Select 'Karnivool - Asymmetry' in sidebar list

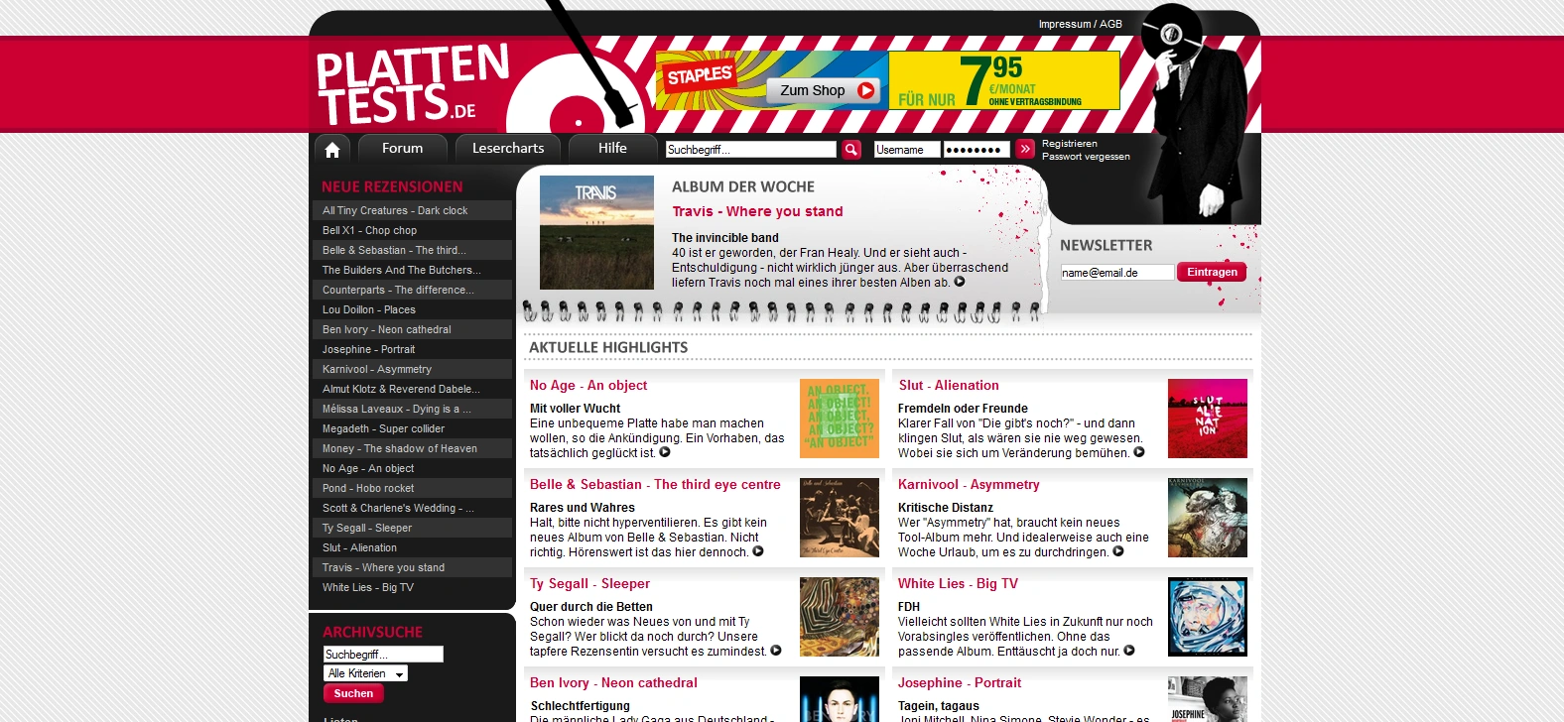click(412, 369)
